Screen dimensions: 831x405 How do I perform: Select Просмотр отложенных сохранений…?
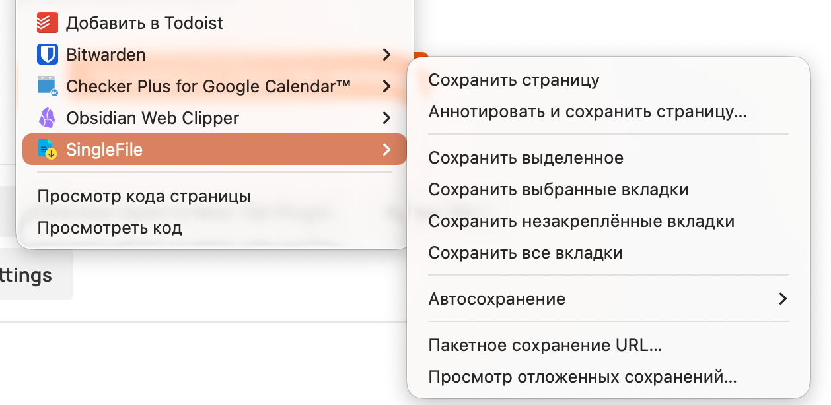coord(608,377)
